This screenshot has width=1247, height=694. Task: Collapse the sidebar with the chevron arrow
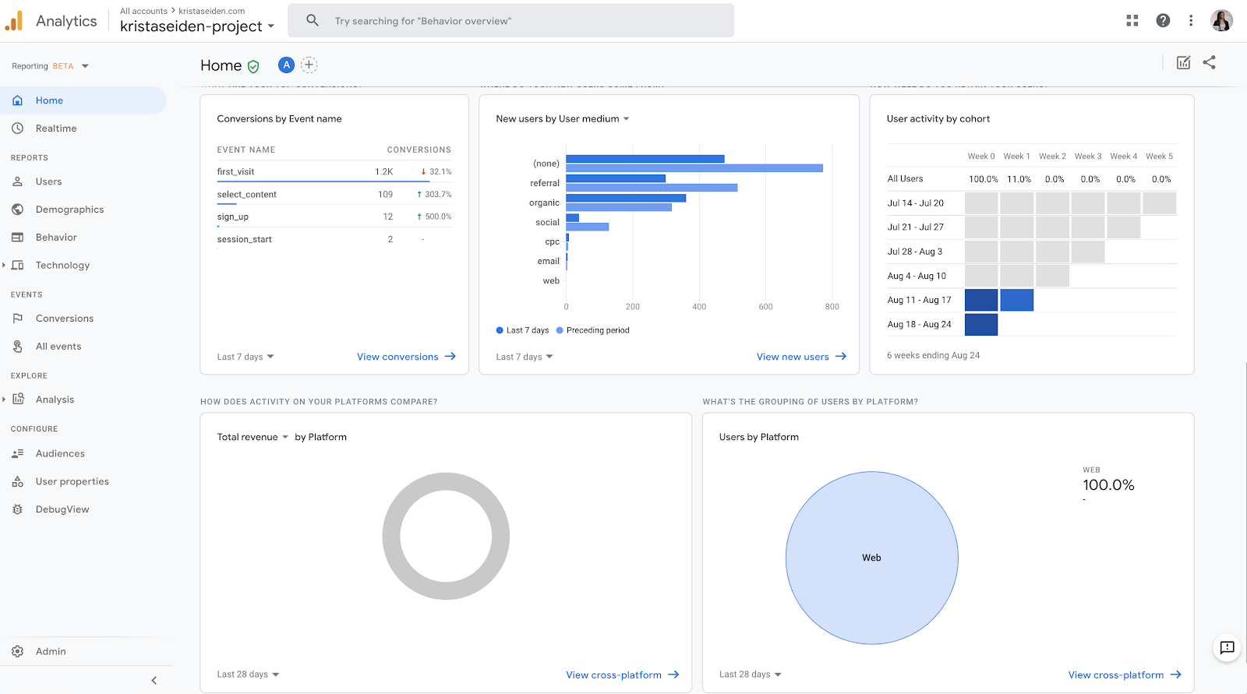[154, 680]
